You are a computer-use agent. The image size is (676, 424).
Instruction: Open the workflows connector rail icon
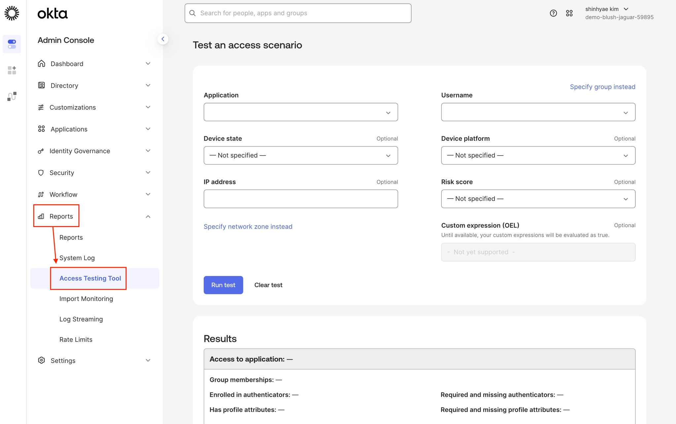click(12, 96)
